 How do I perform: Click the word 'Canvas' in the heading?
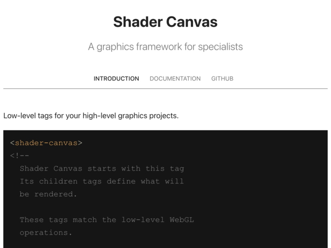pos(192,22)
